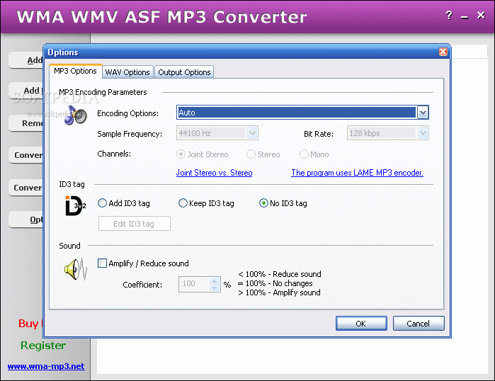Open the Joint Stereo vs. Stereo link
Image resolution: width=495 pixels, height=381 pixels.
(x=214, y=173)
